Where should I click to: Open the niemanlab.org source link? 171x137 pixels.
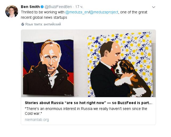37,120
